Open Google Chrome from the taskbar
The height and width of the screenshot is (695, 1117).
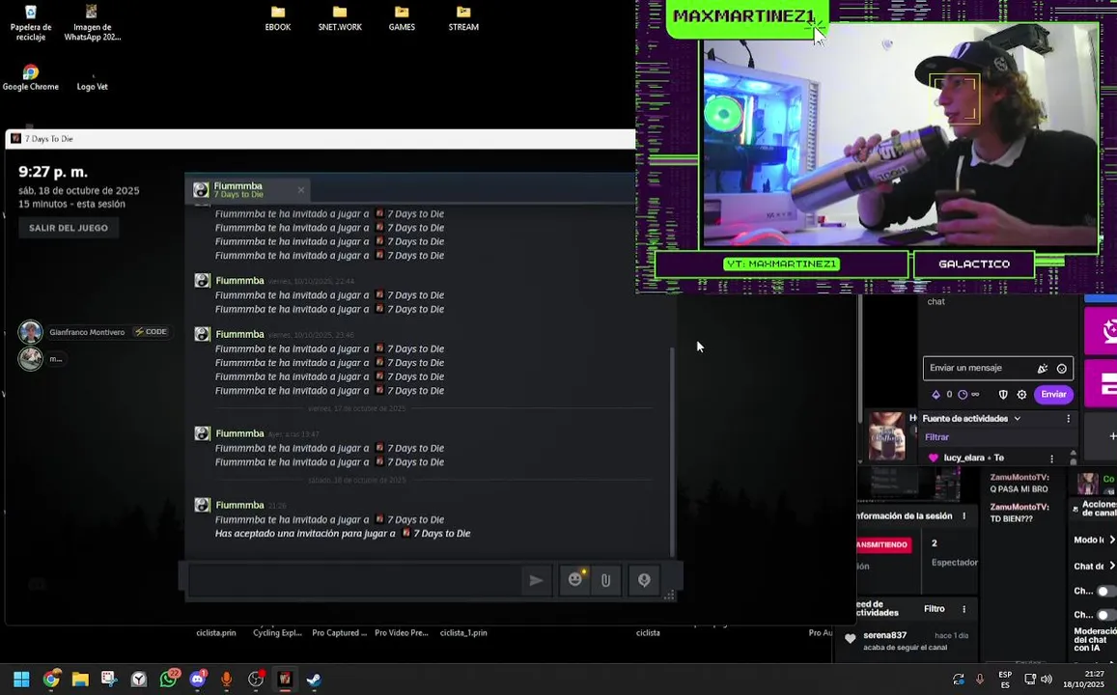(50, 680)
